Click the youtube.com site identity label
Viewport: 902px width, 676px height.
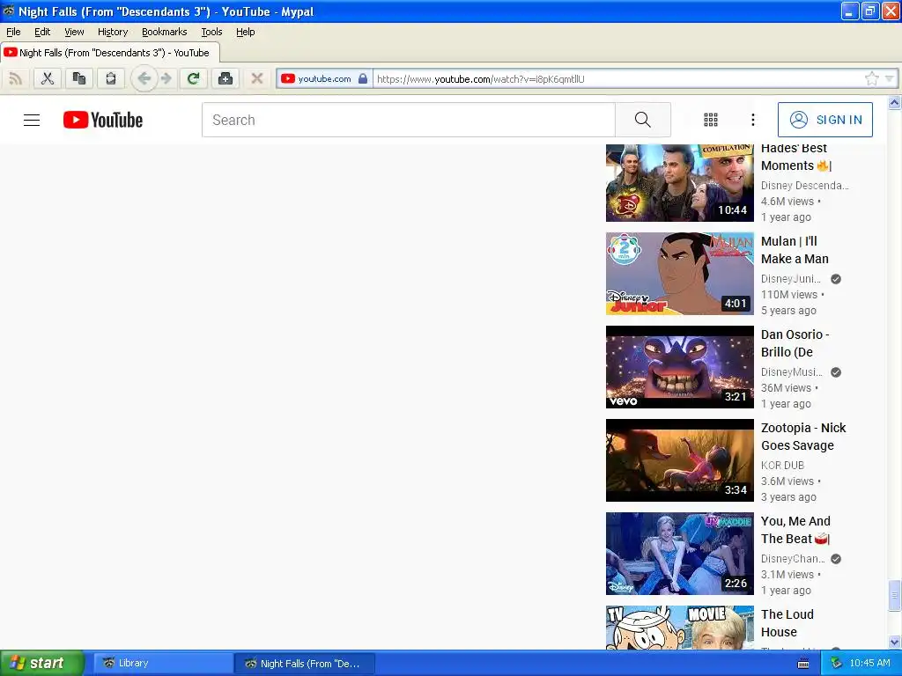[324, 78]
